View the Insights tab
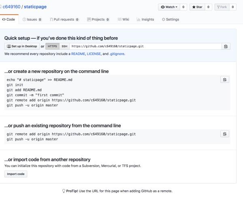This screenshot has height=198, width=243. pos(145,19)
